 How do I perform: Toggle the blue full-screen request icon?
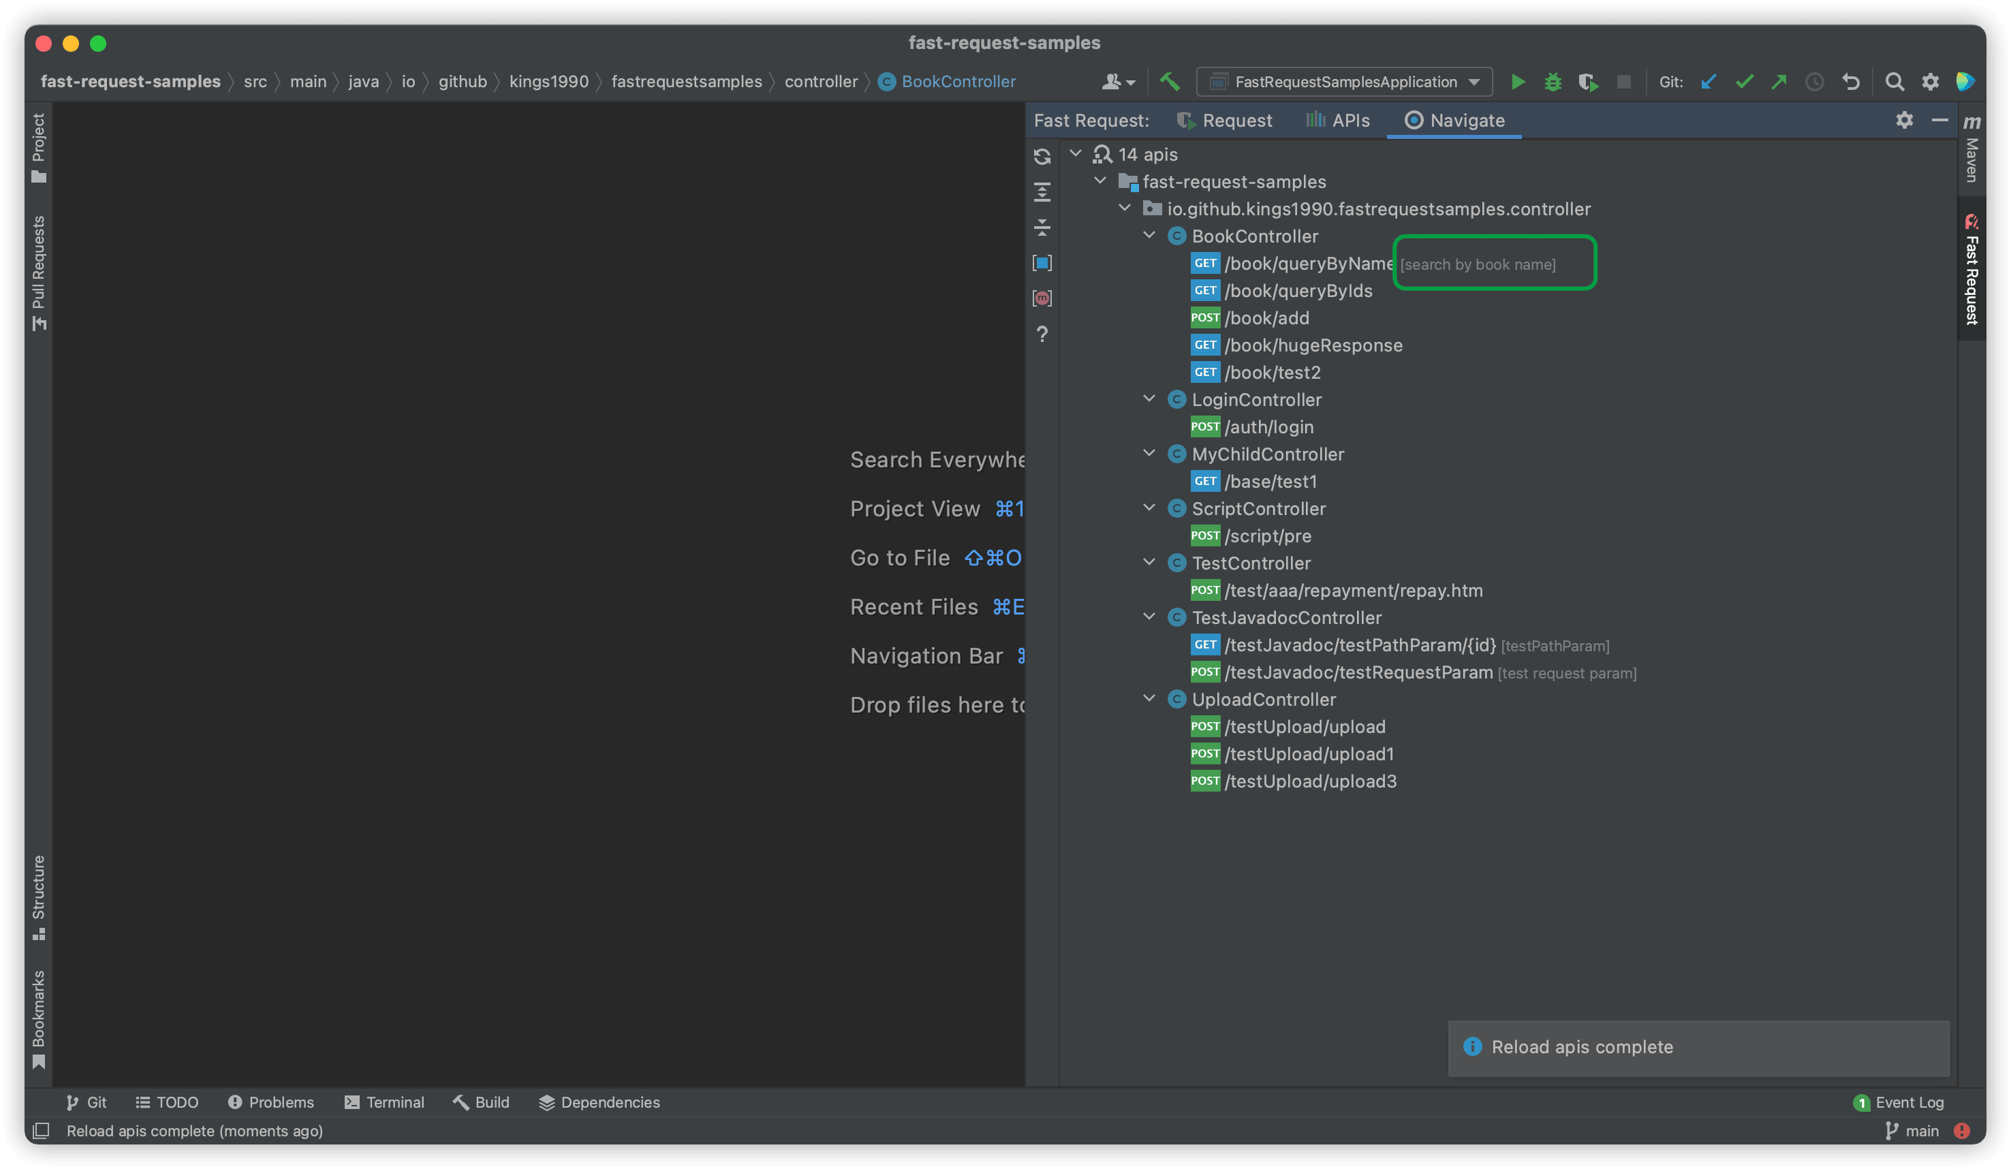pos(1042,262)
